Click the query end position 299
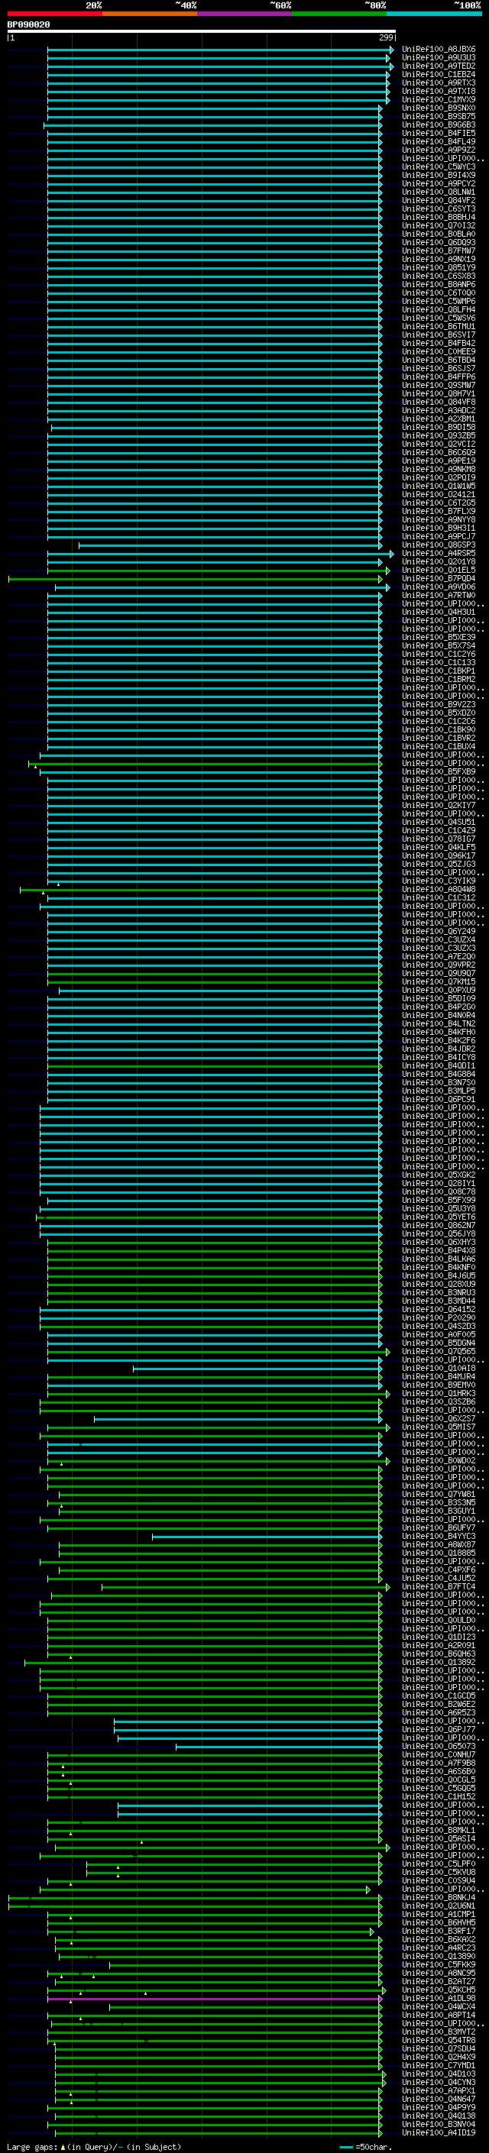This screenshot has height=2153, width=489. point(386,37)
